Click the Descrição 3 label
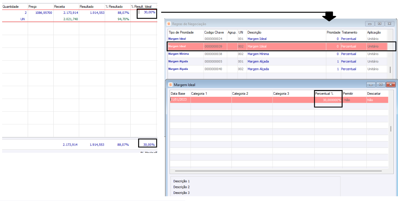This screenshot has width=398, height=201. [x=181, y=193]
